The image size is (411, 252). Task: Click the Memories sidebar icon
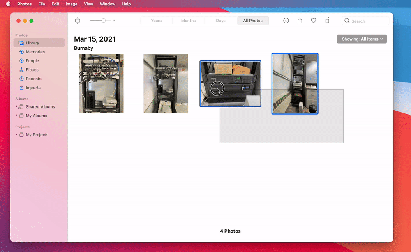(x=21, y=52)
